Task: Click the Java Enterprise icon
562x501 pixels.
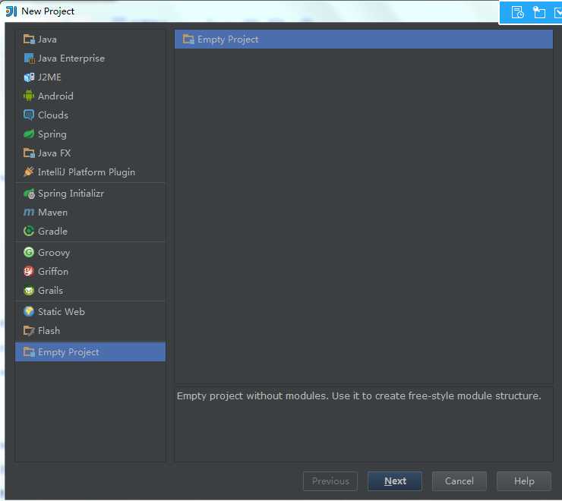Action: point(29,58)
